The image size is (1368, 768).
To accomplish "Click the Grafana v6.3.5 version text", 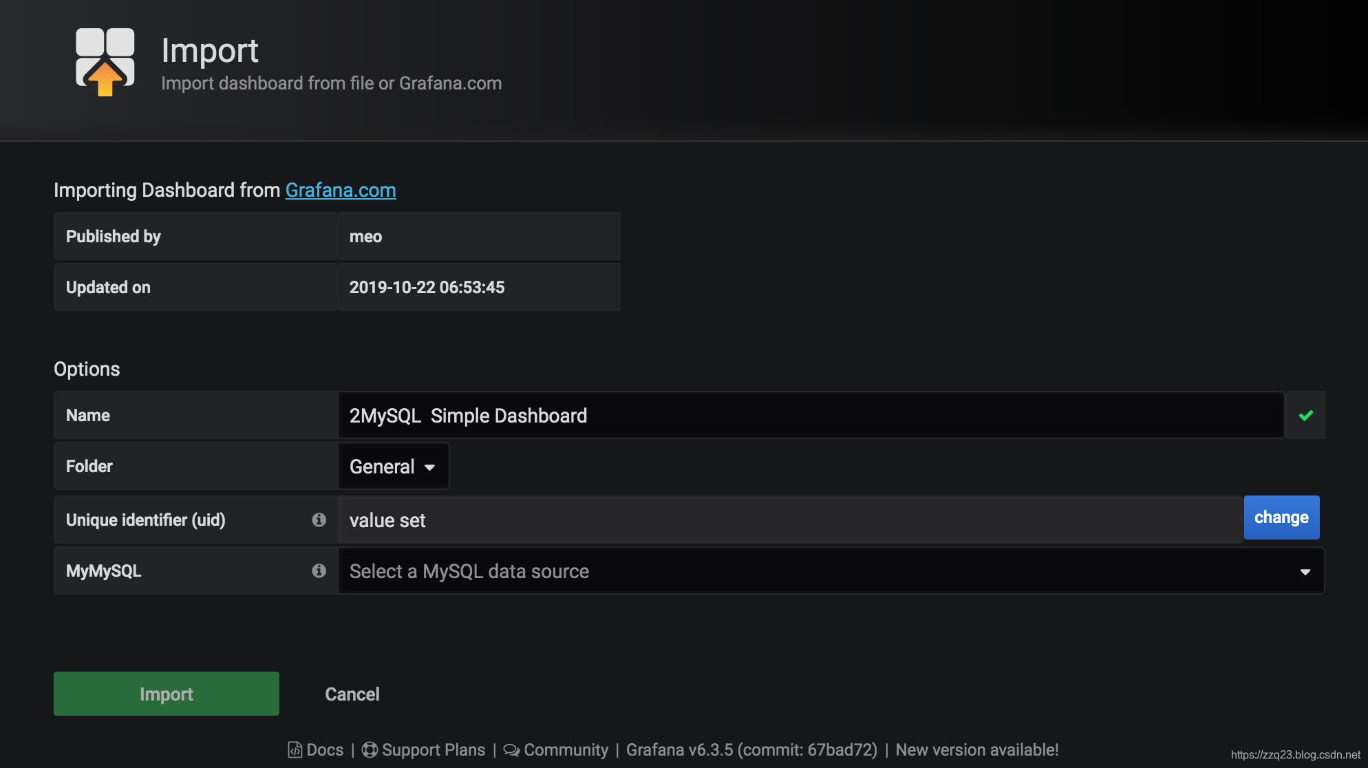I will pos(751,750).
